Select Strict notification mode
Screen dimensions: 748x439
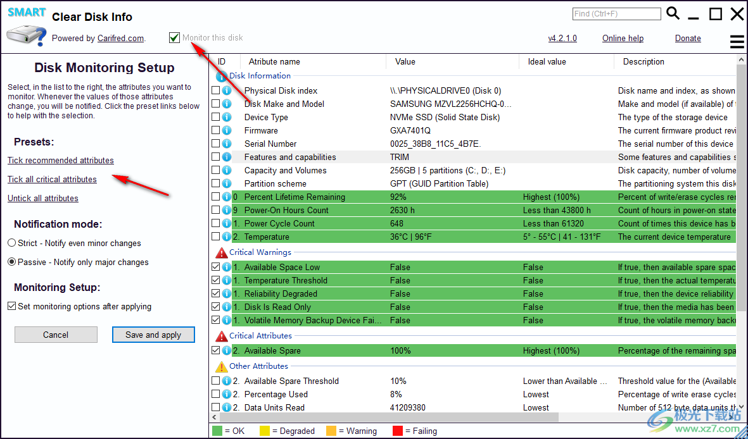(x=12, y=244)
